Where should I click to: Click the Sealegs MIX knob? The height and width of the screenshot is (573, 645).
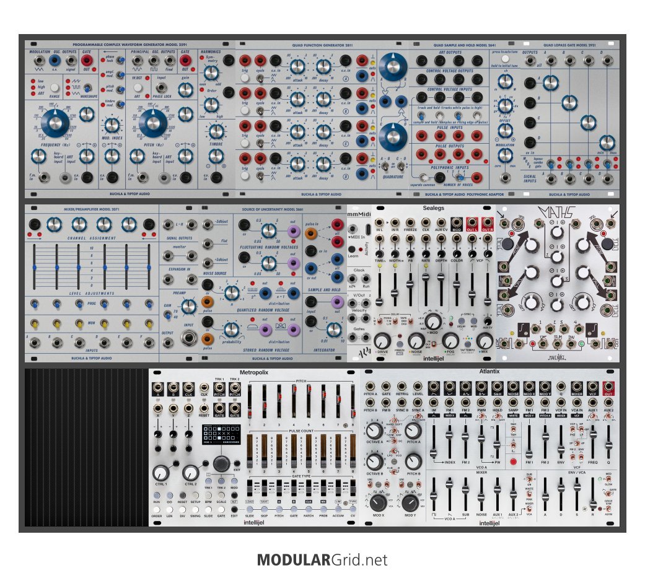click(484, 341)
